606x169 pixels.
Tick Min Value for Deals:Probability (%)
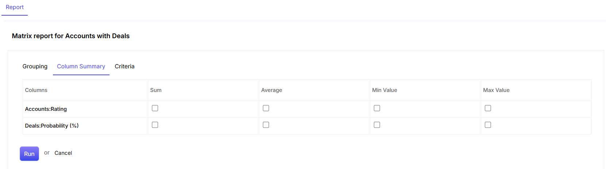(x=377, y=125)
